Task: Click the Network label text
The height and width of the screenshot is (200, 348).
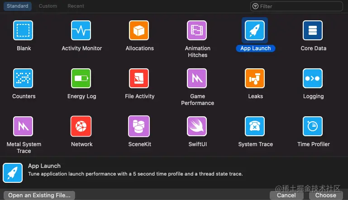Action: click(x=81, y=144)
